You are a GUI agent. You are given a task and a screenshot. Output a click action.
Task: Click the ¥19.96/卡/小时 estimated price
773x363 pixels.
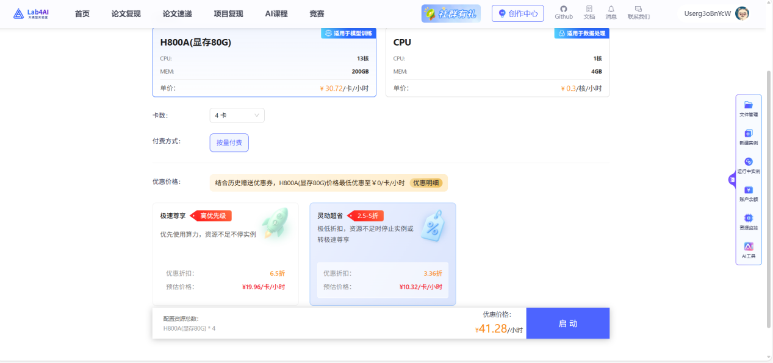[264, 287]
